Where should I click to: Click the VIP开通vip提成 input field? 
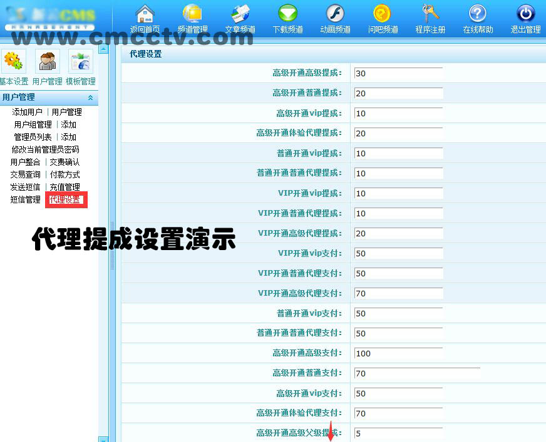pos(398,193)
